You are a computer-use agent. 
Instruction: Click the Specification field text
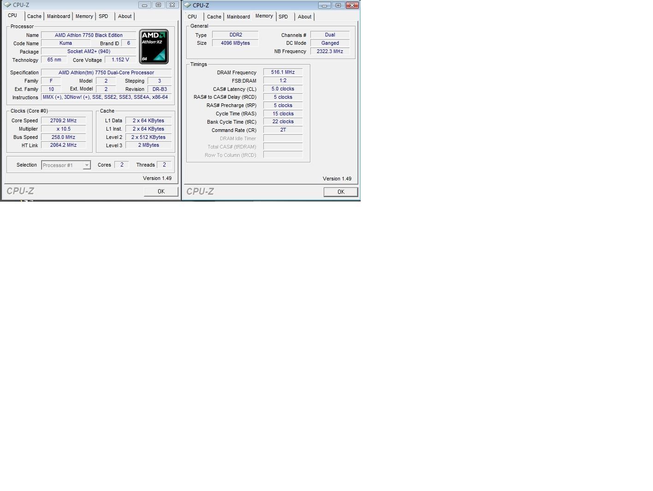click(x=106, y=72)
